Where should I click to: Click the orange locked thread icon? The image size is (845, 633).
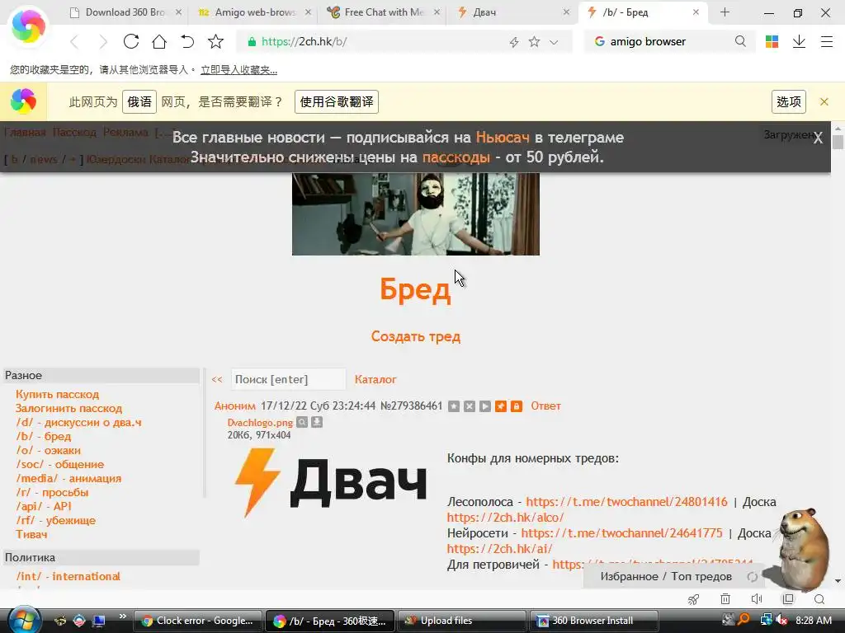[517, 406]
